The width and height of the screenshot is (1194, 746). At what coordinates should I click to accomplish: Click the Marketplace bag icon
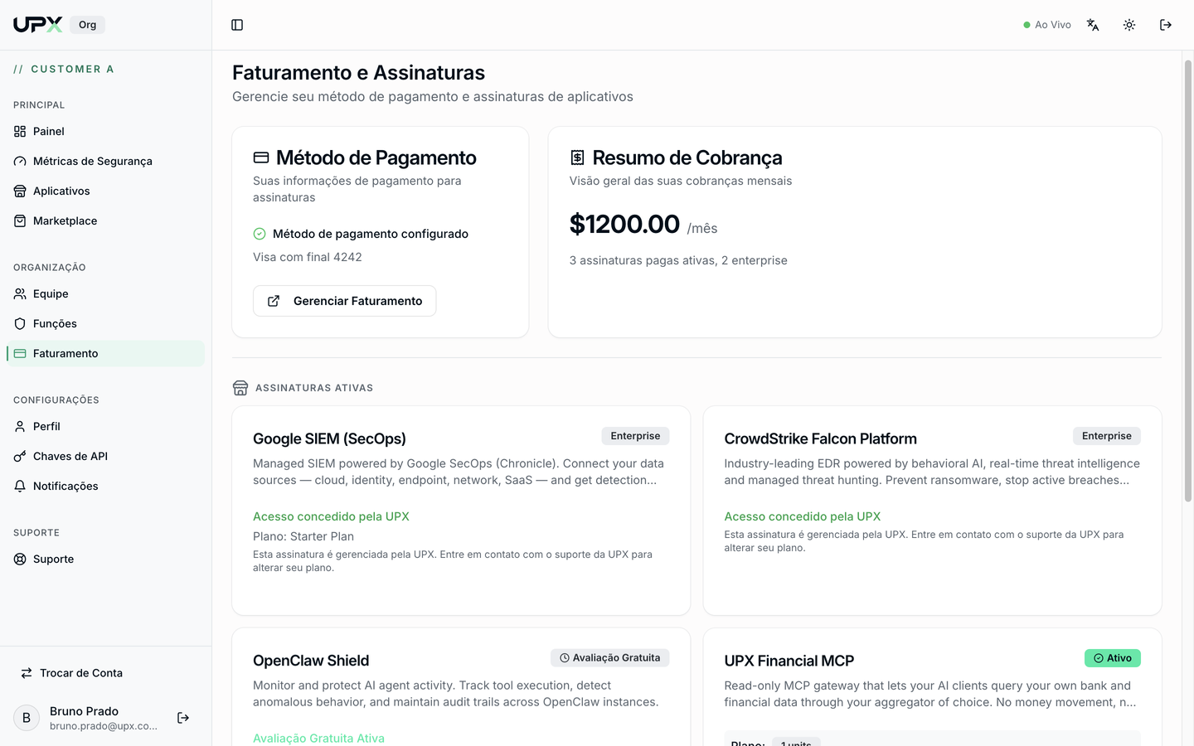tap(20, 220)
